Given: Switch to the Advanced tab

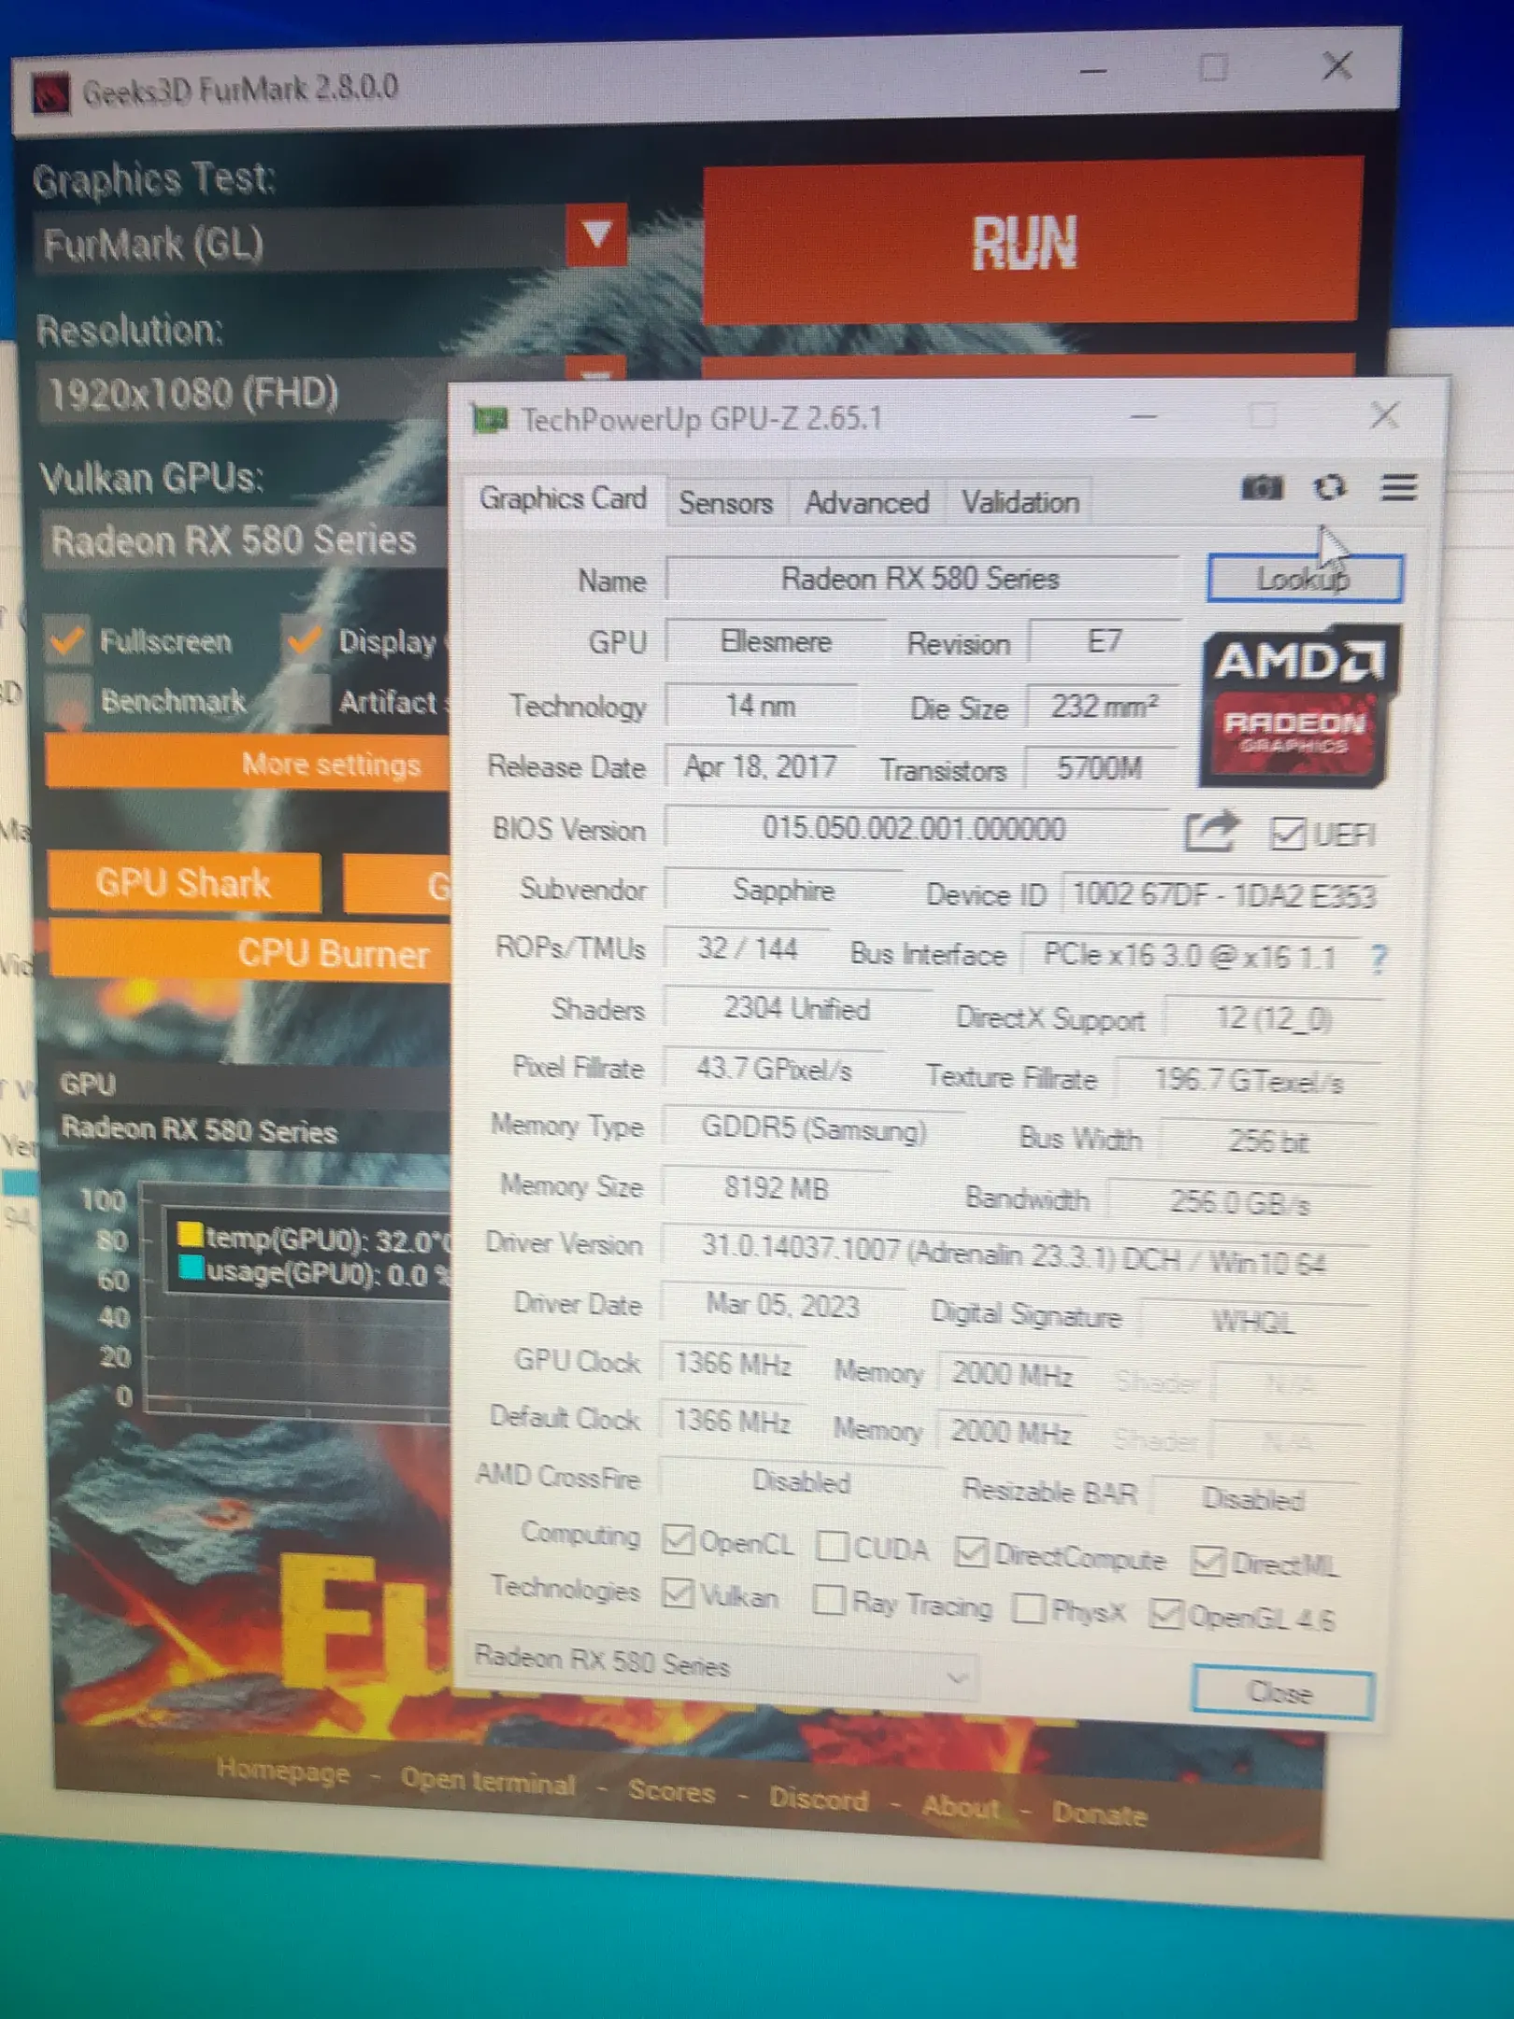Looking at the screenshot, I should coord(867,503).
